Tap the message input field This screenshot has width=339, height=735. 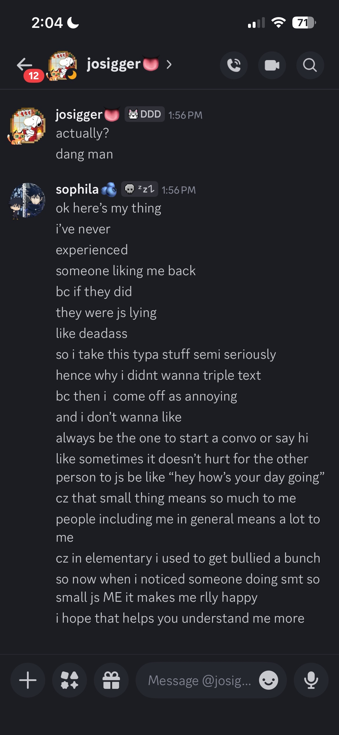199,680
